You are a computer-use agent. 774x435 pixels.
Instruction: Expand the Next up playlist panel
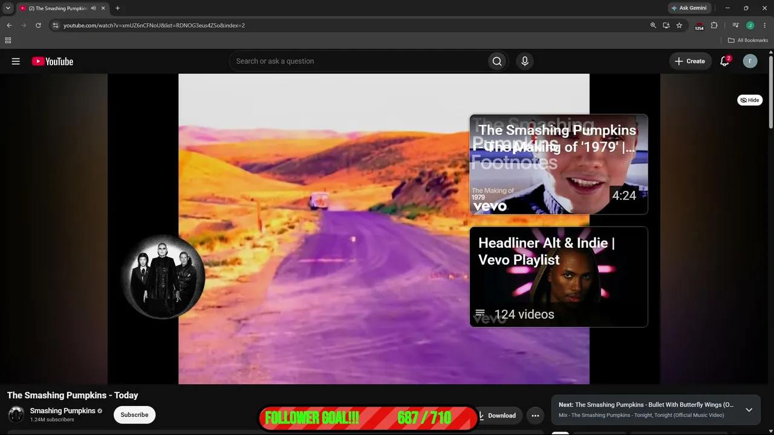tap(749, 410)
